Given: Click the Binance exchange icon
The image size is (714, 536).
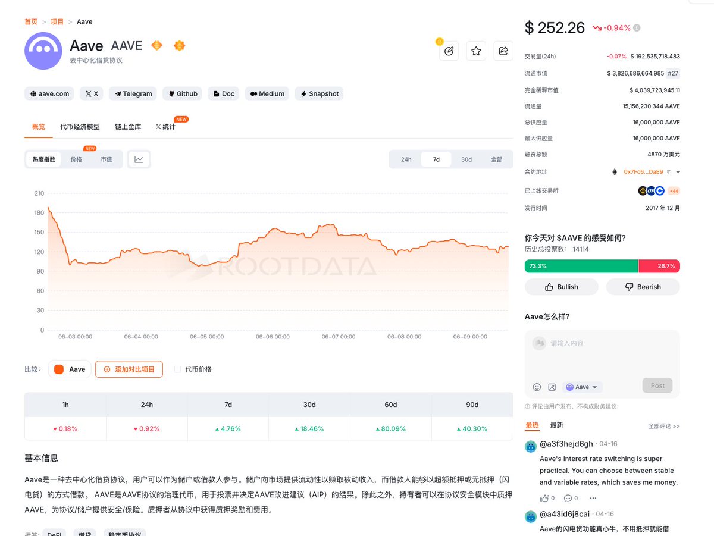Looking at the screenshot, I should 643,191.
